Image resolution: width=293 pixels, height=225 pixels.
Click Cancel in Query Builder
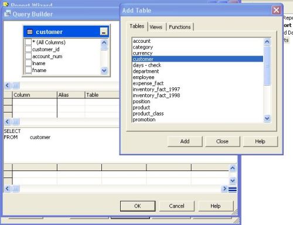[176, 206]
